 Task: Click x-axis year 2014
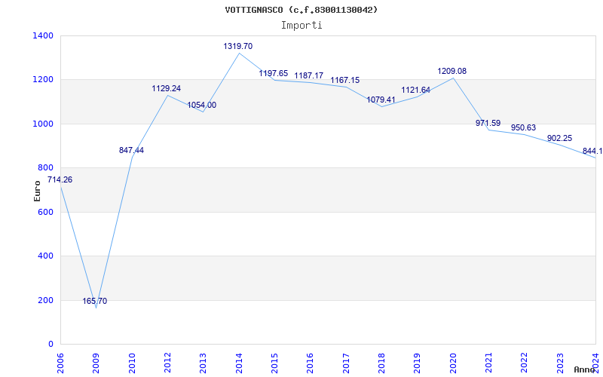(x=239, y=363)
